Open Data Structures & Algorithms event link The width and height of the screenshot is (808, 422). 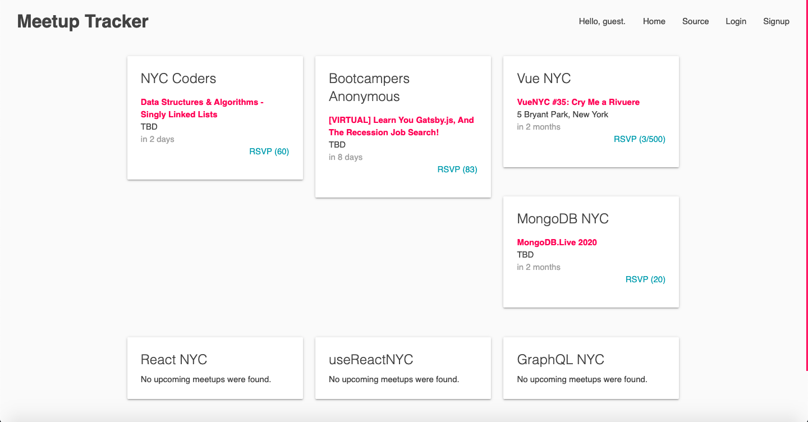pos(202,108)
